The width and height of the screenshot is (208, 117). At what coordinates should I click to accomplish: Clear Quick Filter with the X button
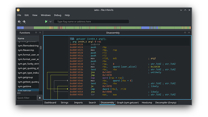(40, 98)
